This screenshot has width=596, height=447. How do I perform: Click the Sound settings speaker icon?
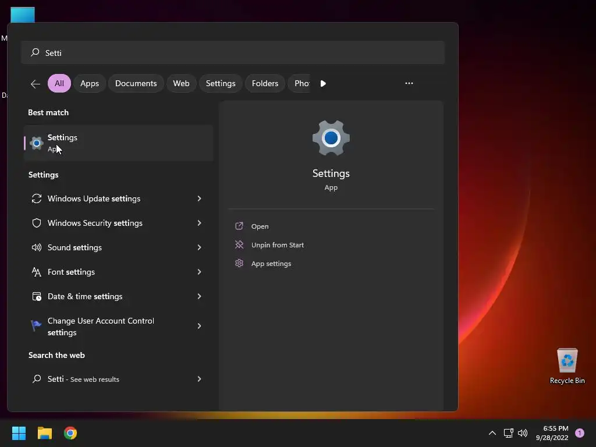point(37,247)
